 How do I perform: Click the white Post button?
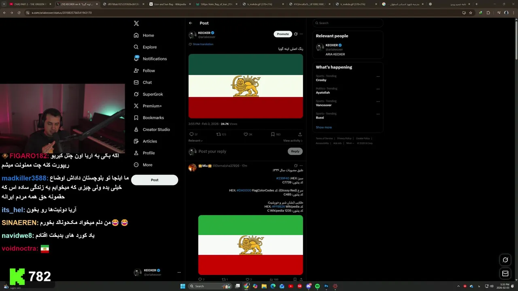[155, 180]
